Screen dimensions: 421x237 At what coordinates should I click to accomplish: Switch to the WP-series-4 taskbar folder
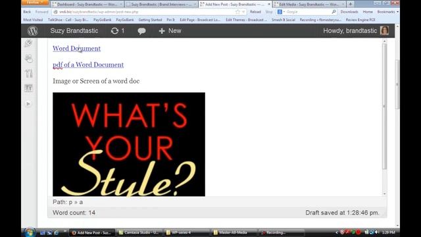(187, 232)
